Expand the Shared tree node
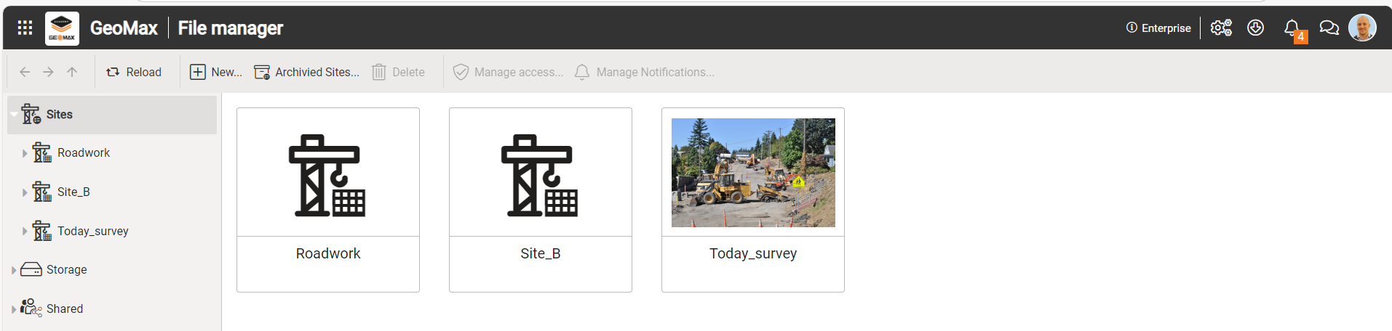Screen dimensions: 1392x331 (14, 309)
